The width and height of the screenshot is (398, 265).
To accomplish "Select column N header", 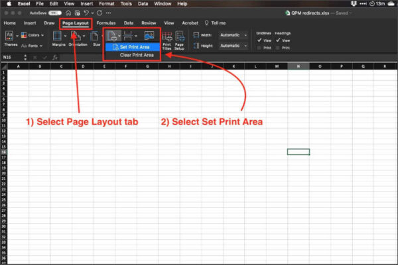I will tap(298, 66).
